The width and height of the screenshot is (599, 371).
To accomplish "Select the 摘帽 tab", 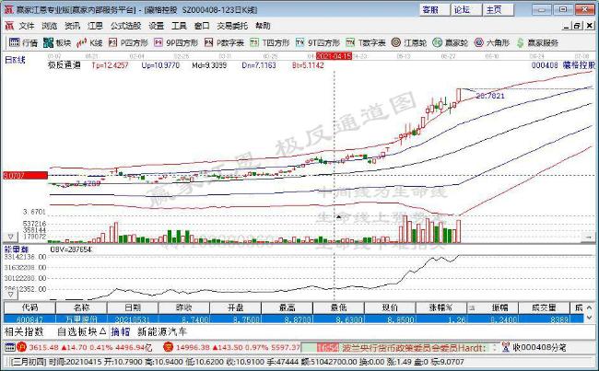I will pos(121,331).
